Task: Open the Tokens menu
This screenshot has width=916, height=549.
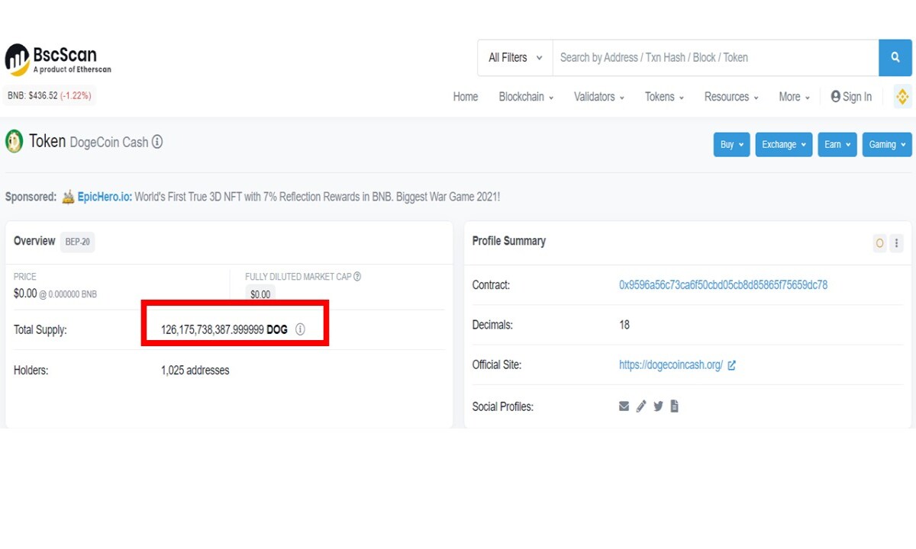Action: (664, 97)
